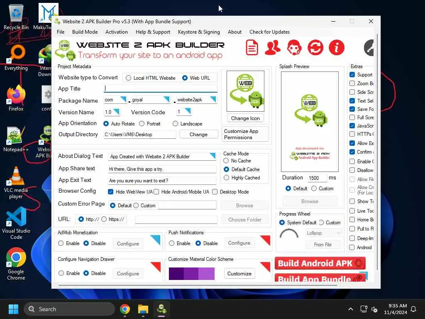Select Highly Cached mode
Screen dimensions: 425x319
[x=226, y=178]
